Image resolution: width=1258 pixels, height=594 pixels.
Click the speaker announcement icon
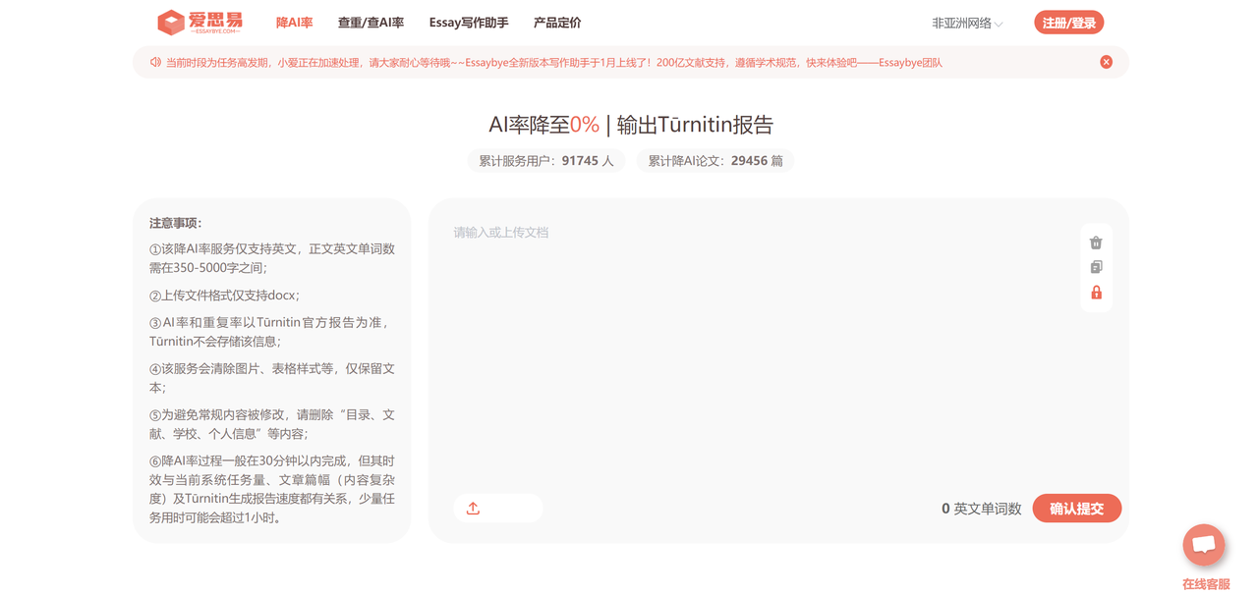[x=155, y=62]
